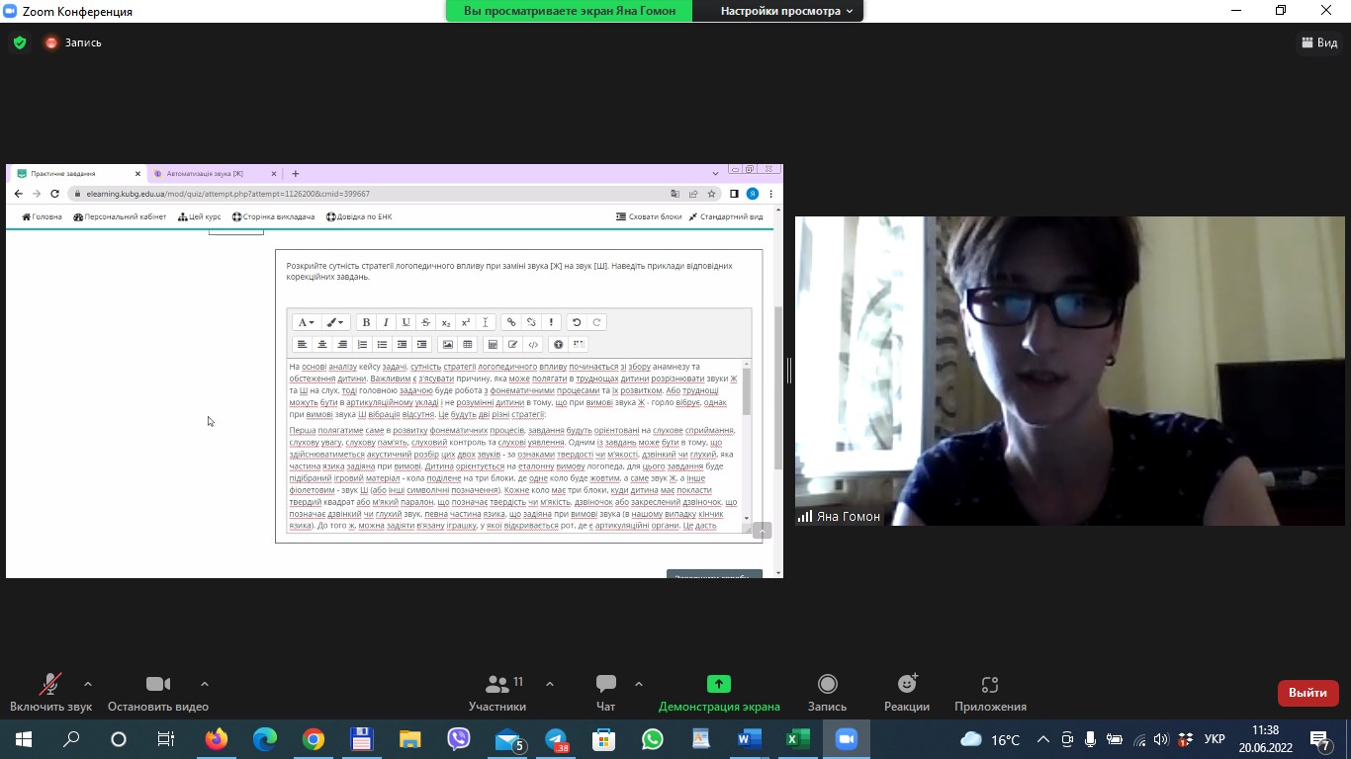
Task: Open the View layout menu
Action: 1319,42
